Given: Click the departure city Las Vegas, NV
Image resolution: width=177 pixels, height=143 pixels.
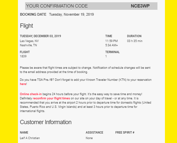Looking at the screenshot, I should click(29, 41).
